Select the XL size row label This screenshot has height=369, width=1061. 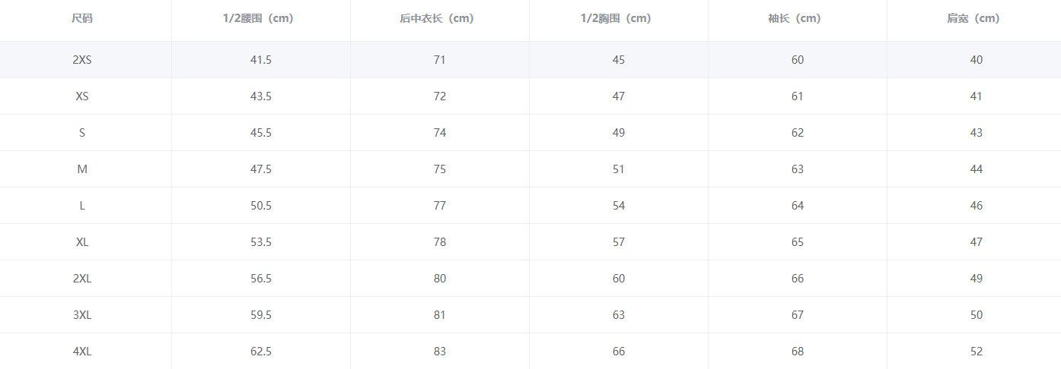[82, 242]
